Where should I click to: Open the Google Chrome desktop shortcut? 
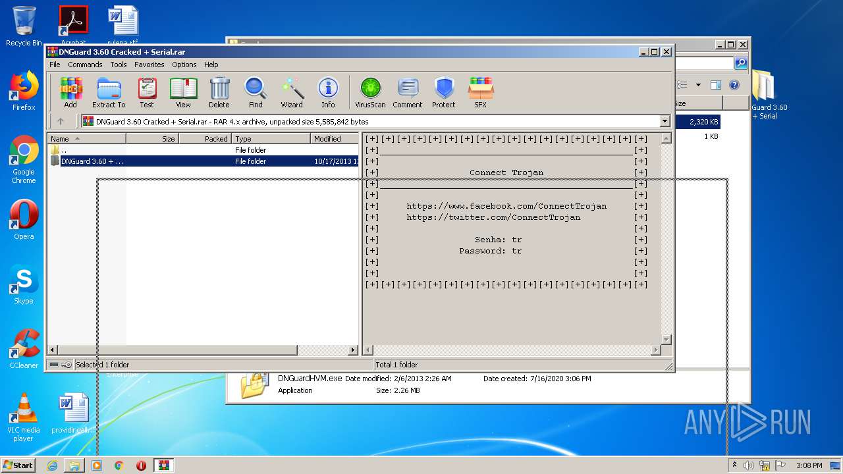point(24,159)
